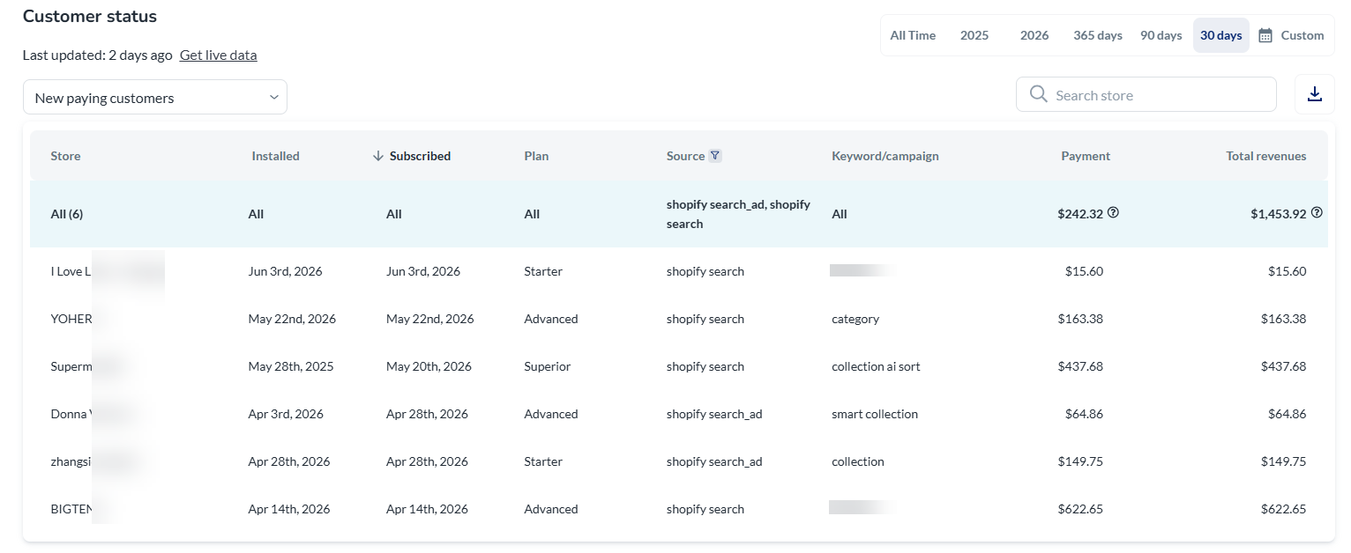Click the Apr 14th, 2026 subscribed date
1351x553 pixels.
click(x=427, y=509)
